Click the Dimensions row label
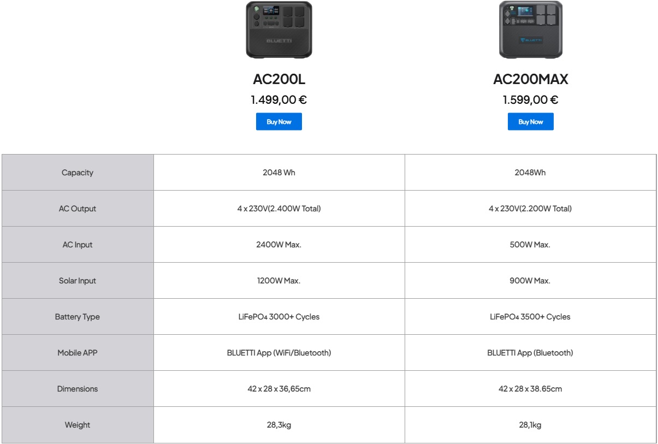This screenshot has height=444, width=658. tap(78, 389)
